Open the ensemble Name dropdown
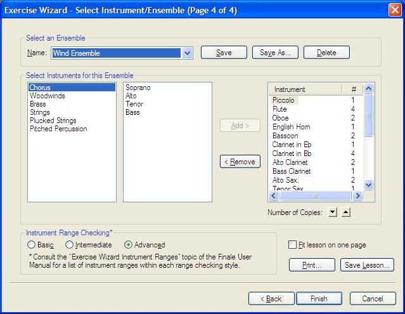The height and width of the screenshot is (314, 405). click(187, 53)
